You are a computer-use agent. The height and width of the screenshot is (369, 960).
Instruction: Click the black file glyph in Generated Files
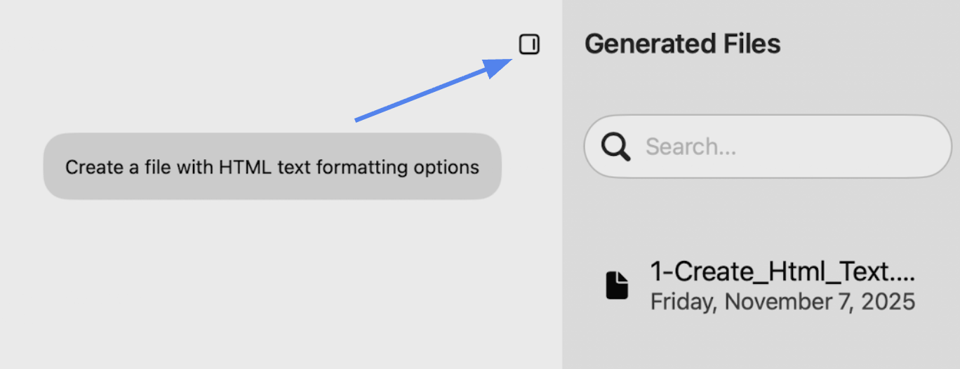click(617, 286)
